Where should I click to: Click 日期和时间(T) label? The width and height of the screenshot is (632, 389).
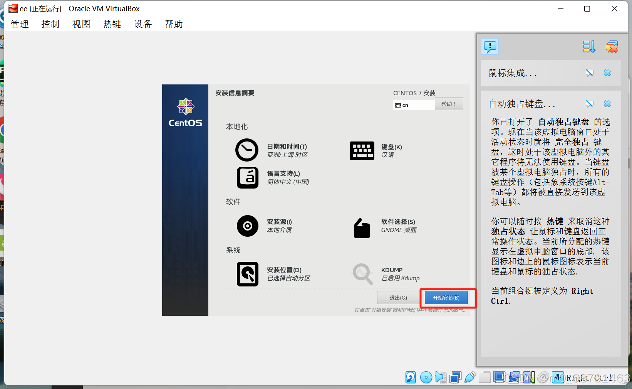point(287,147)
